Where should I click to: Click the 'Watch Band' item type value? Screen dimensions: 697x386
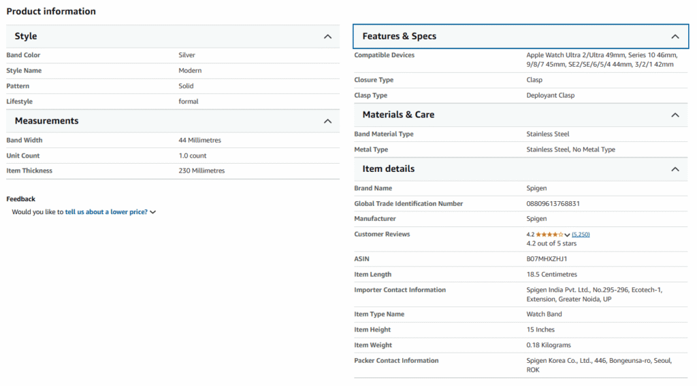(544, 314)
